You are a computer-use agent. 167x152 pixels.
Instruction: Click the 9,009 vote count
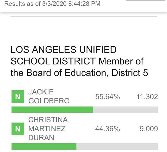[x=149, y=129]
